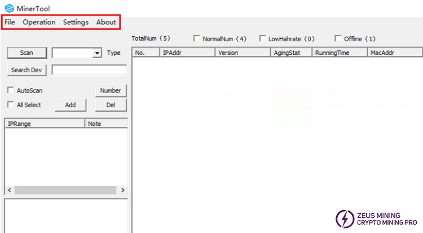Click the Add button

[70, 105]
